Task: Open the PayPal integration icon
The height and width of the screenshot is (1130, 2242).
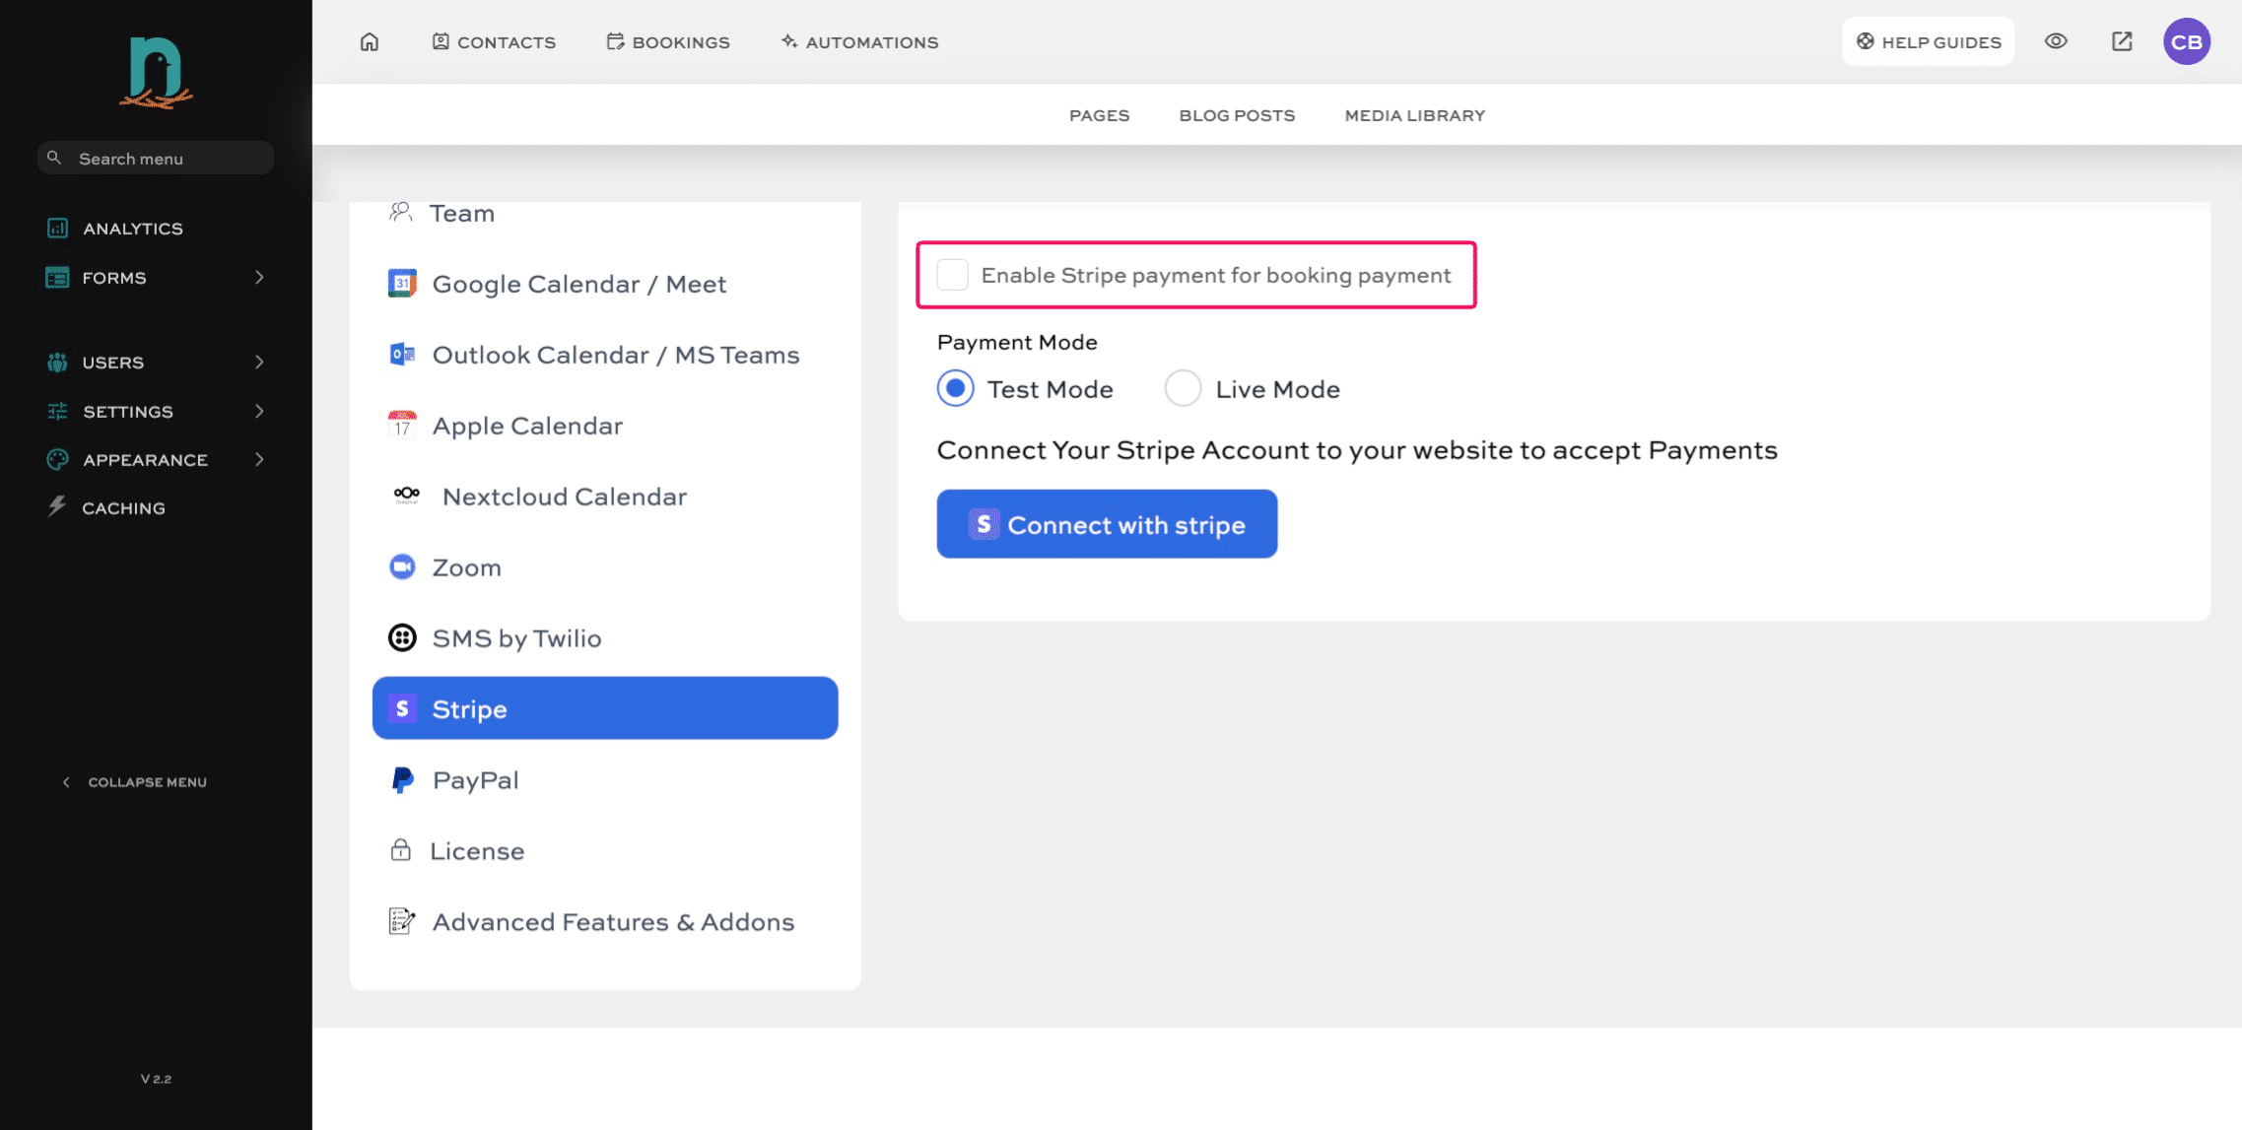Action: (x=401, y=779)
